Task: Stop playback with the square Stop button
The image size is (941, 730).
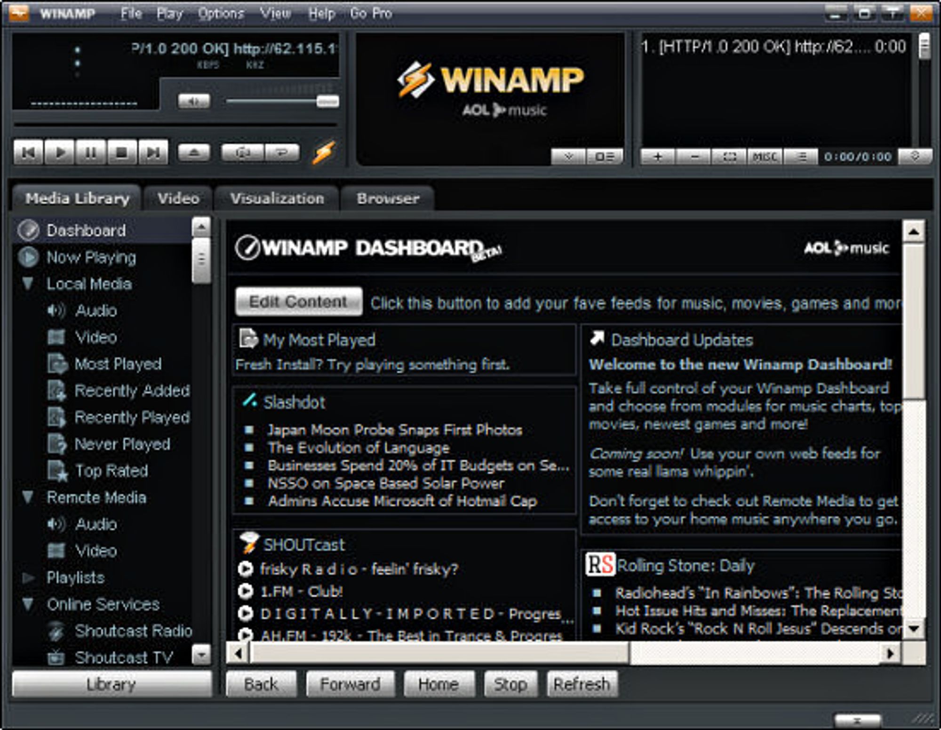Action: tap(121, 152)
